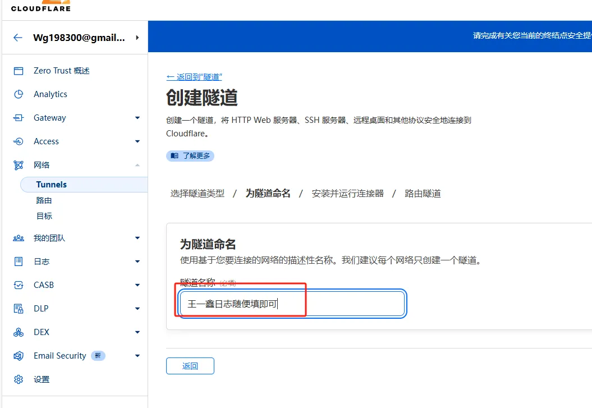Screen dimensions: 592x408
Task: Expand the DEX section chevron
Action: pos(137,332)
